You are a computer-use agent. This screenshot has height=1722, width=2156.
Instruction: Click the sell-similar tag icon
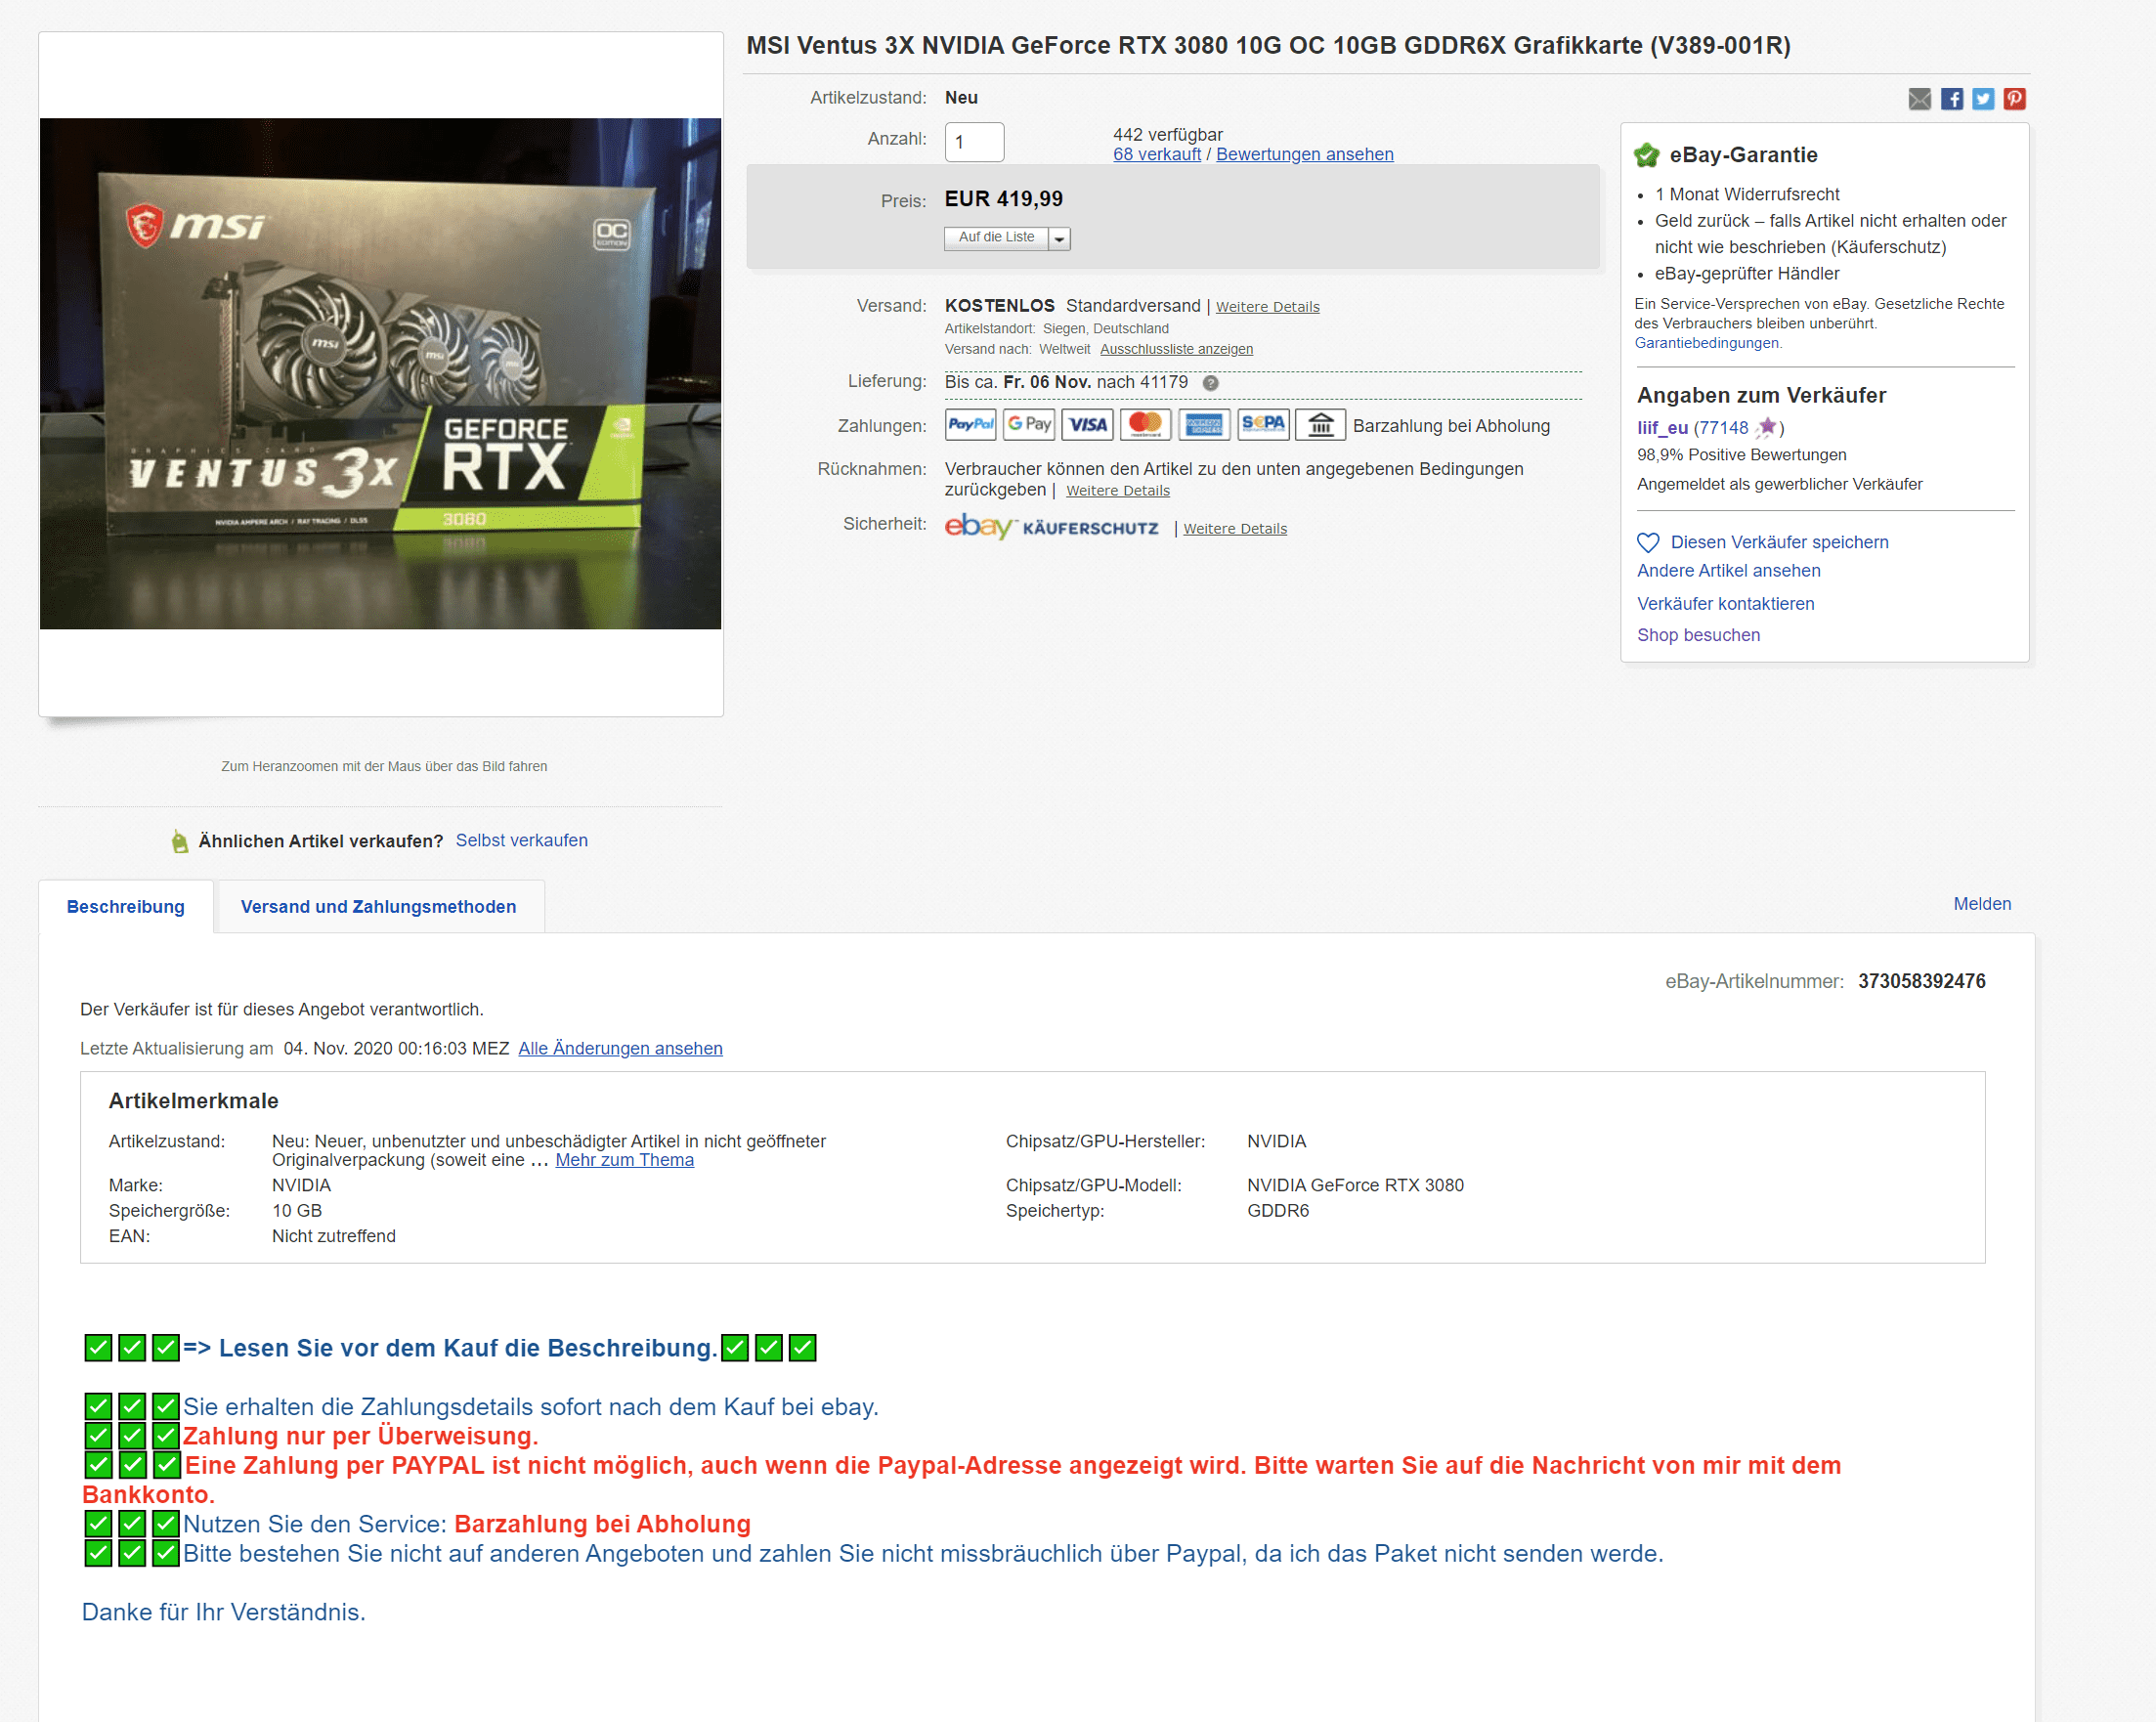[180, 841]
